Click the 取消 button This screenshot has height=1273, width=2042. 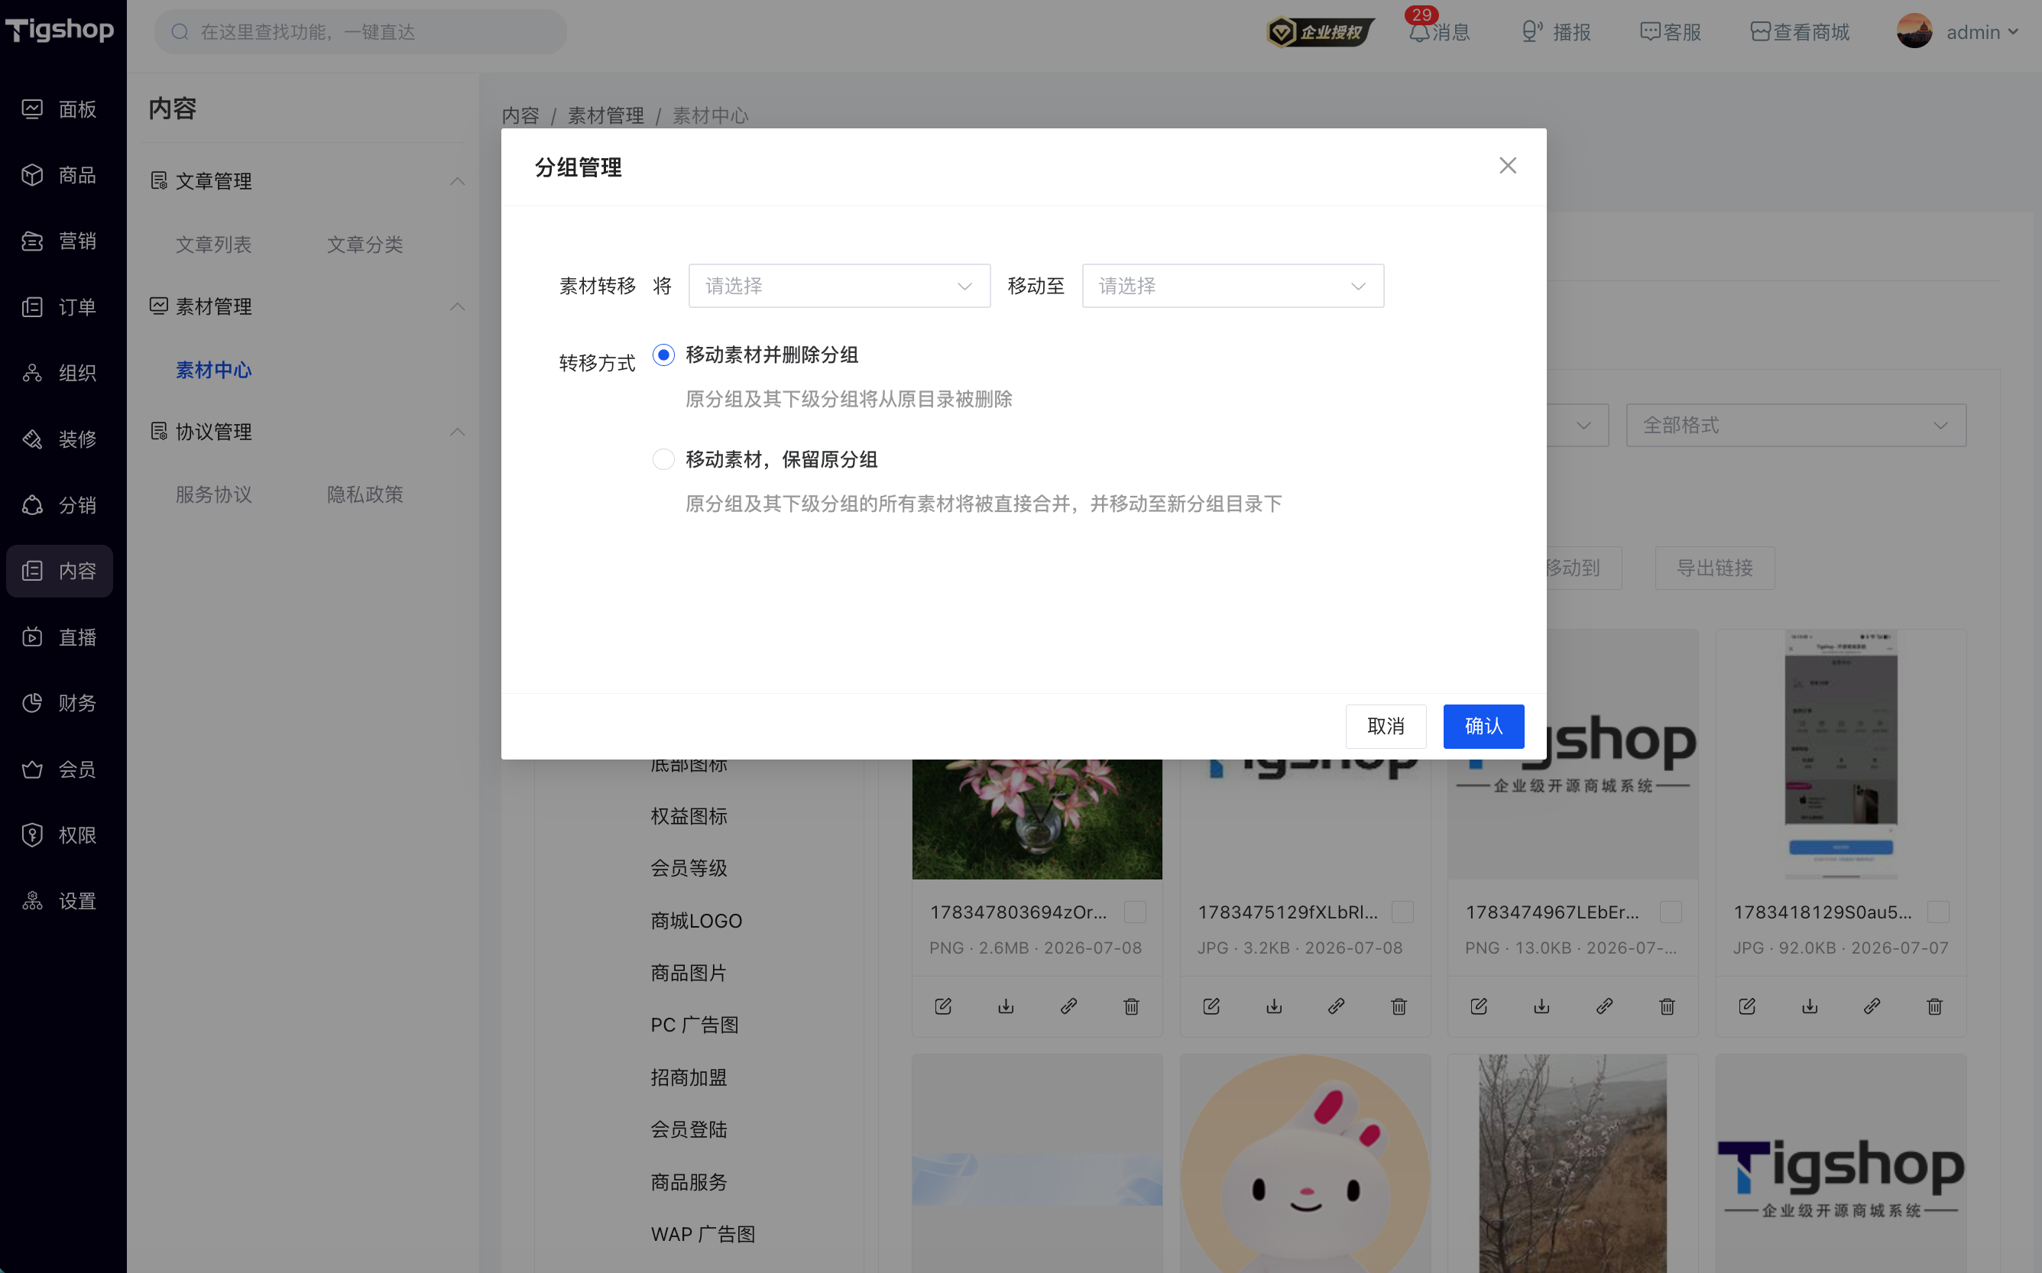tap(1386, 726)
